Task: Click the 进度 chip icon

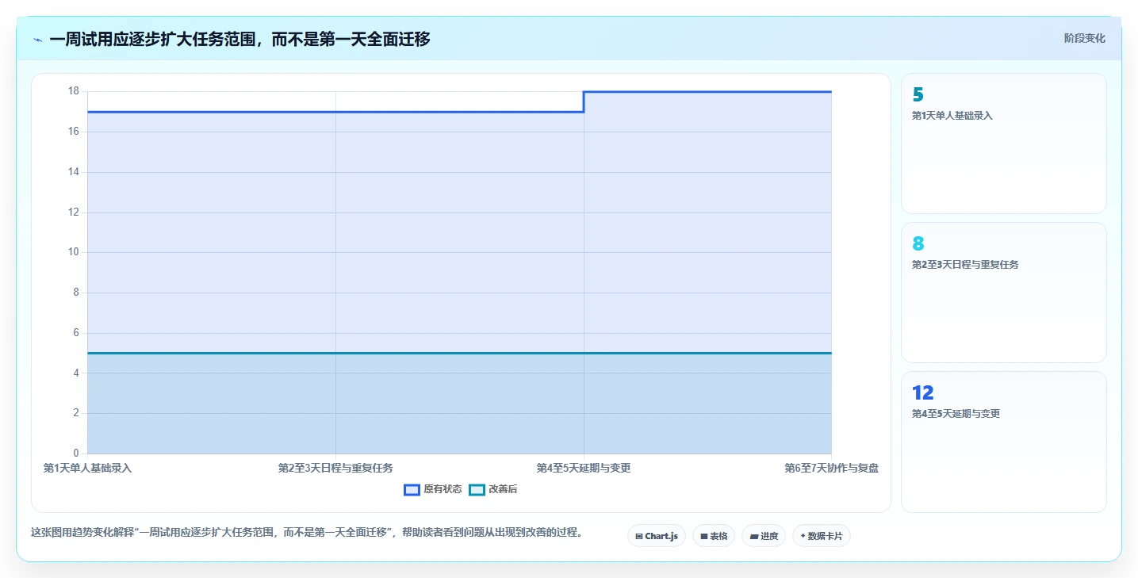Action: click(x=753, y=537)
